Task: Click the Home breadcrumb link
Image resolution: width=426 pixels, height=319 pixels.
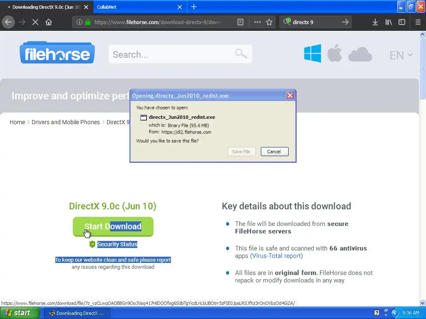Action: (x=17, y=122)
